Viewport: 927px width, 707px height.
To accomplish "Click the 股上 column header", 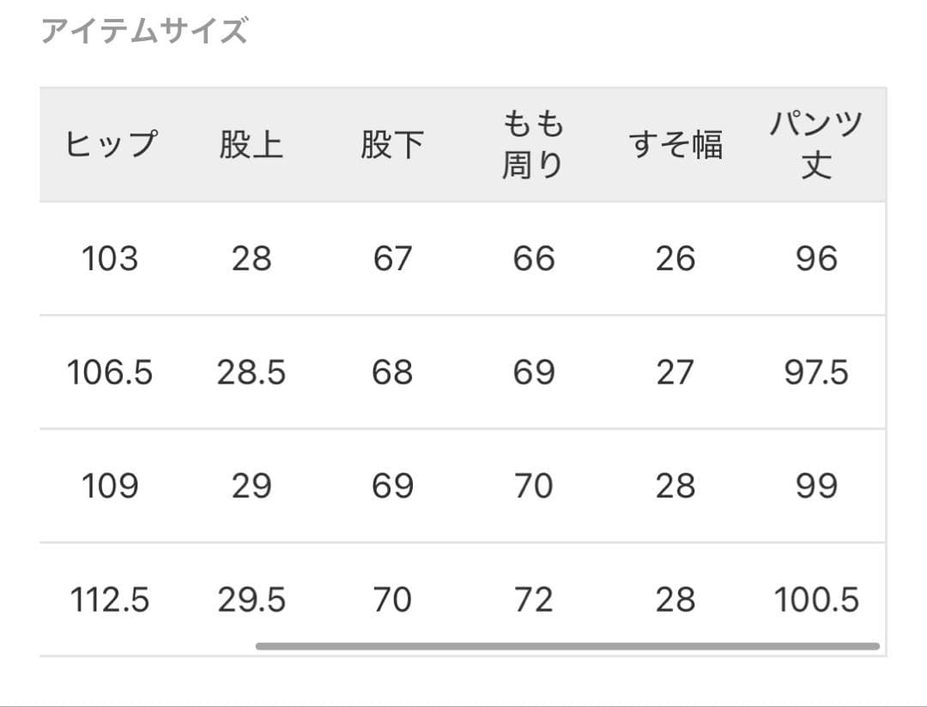I will [251, 144].
